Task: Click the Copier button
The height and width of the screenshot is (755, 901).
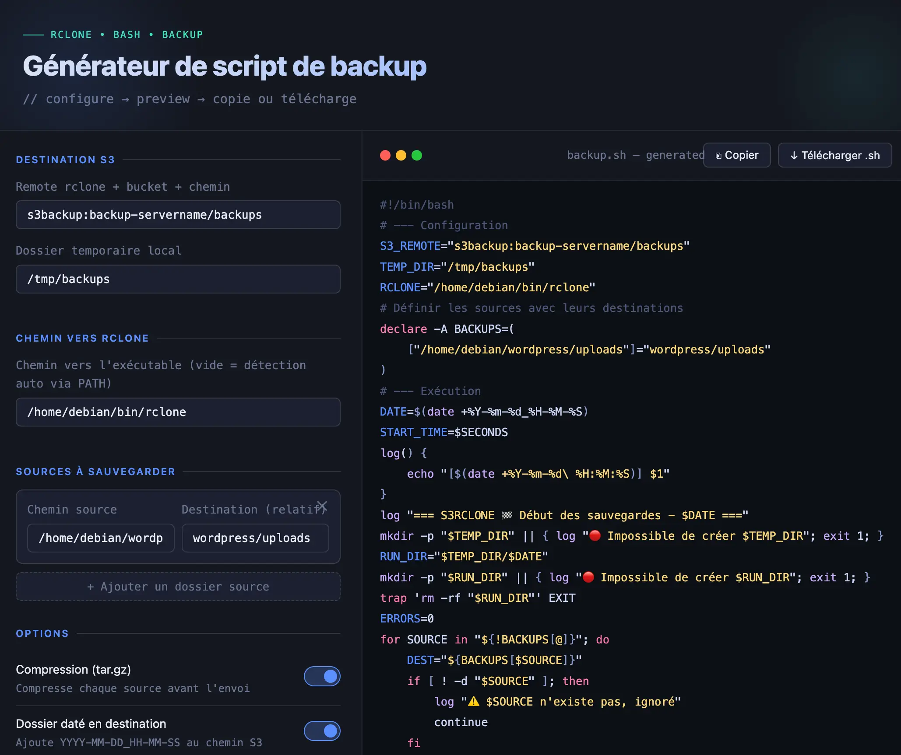Action: click(737, 155)
